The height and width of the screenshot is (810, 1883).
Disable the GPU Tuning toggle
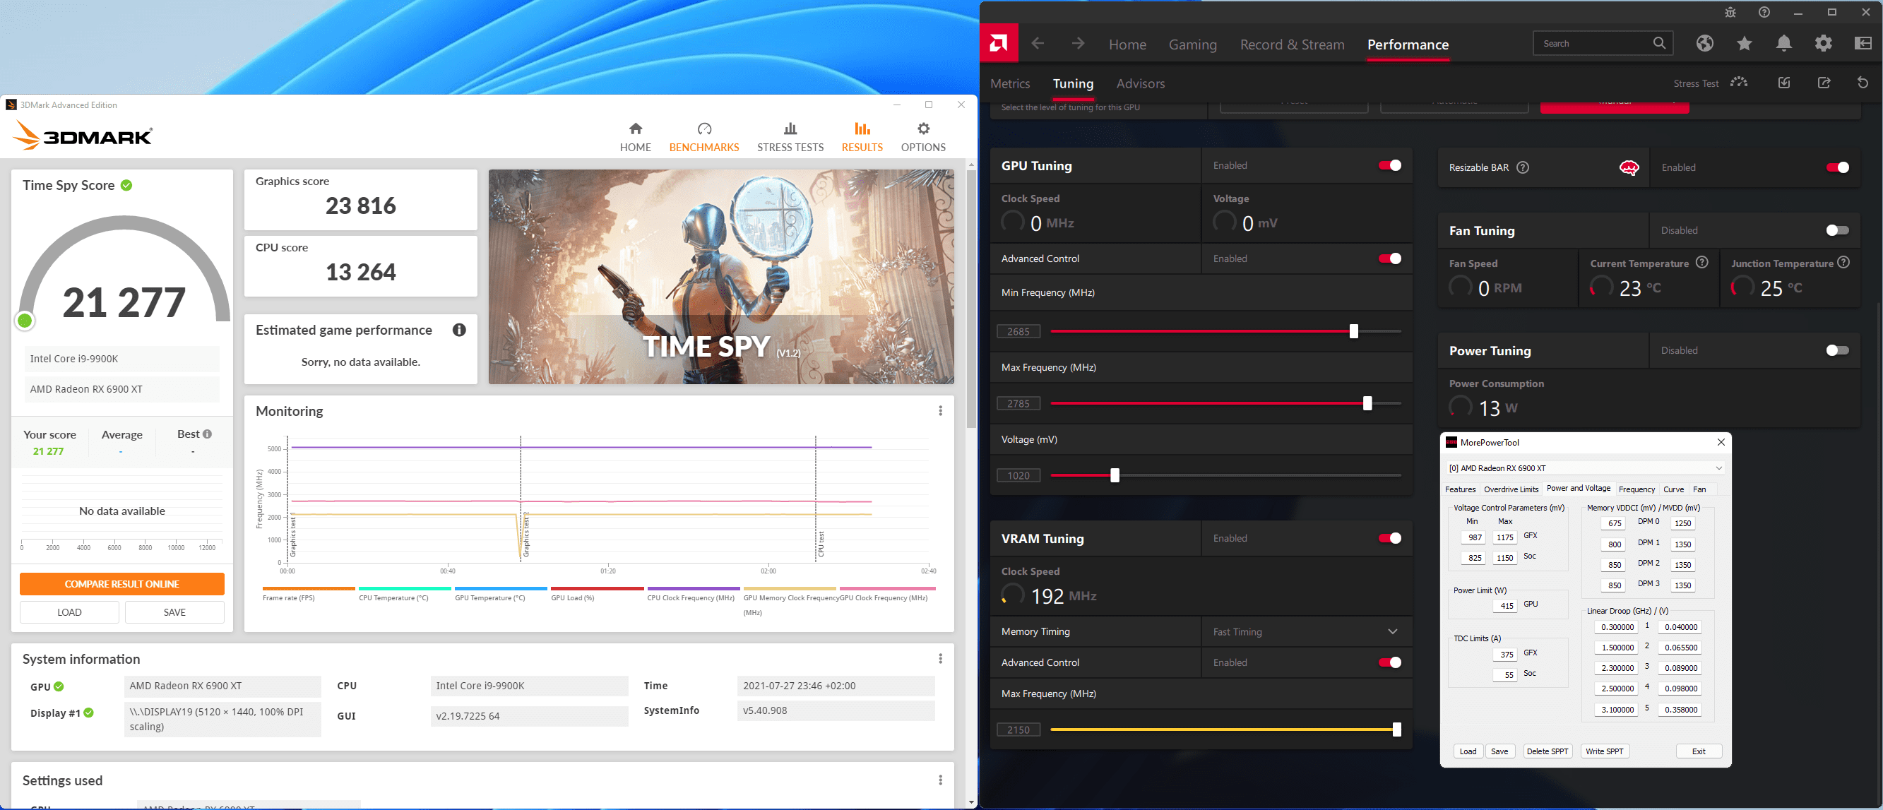pyautogui.click(x=1389, y=166)
